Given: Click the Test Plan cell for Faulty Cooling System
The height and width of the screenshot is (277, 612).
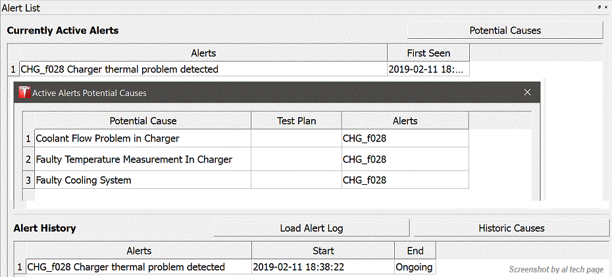Looking at the screenshot, I should click(x=296, y=180).
